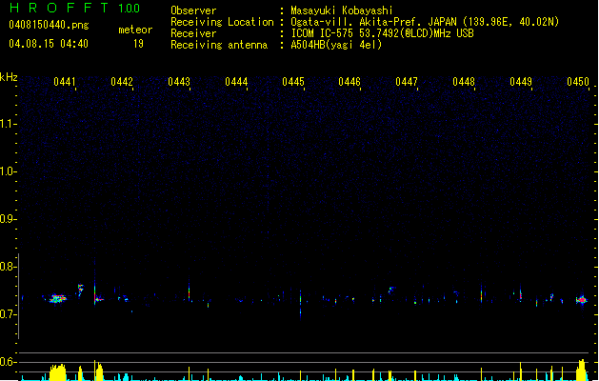The height and width of the screenshot is (381, 599).
Task: Click the 0.9 frequency axis label
Action: 8,219
